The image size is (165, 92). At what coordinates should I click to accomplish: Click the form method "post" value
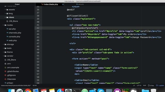pos(104,59)
